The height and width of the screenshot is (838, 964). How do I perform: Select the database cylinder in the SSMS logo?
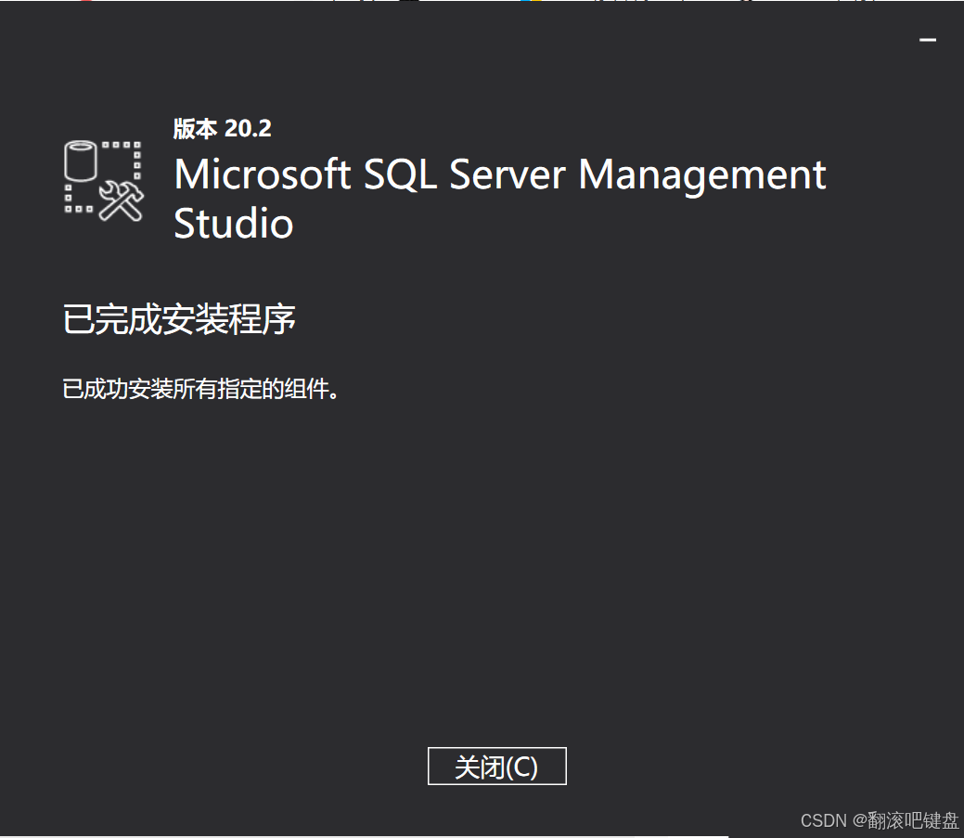[x=79, y=162]
